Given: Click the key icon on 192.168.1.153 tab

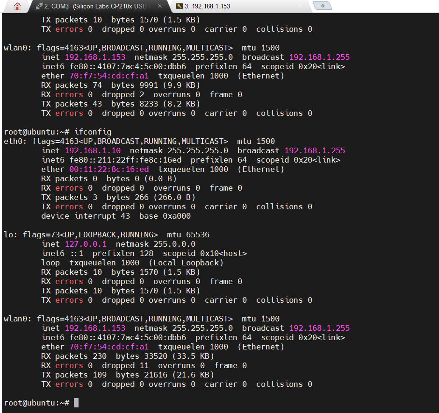Looking at the screenshot, I should (x=179, y=7).
